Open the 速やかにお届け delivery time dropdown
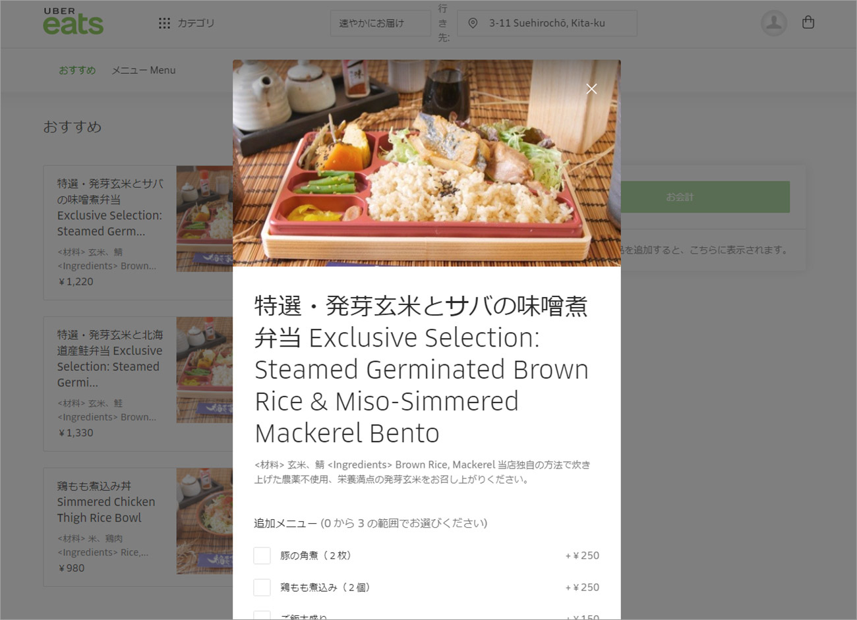857x620 pixels. pos(380,23)
